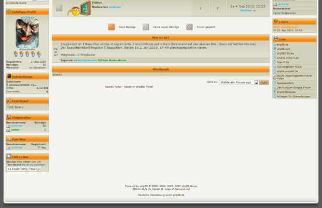Image resolution: width=322 pixels, height=208 pixels.
Task: Click the bullet icon beside phpBB.de link
Action: pyautogui.click(x=275, y=45)
